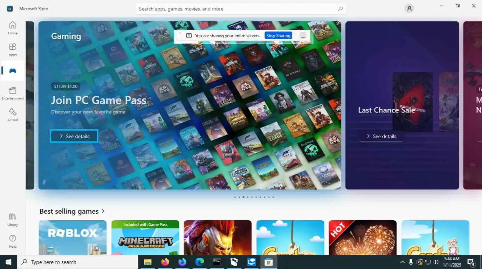This screenshot has width=482, height=269.
Task: Click the Gaming heading on the banner
Action: (x=66, y=36)
